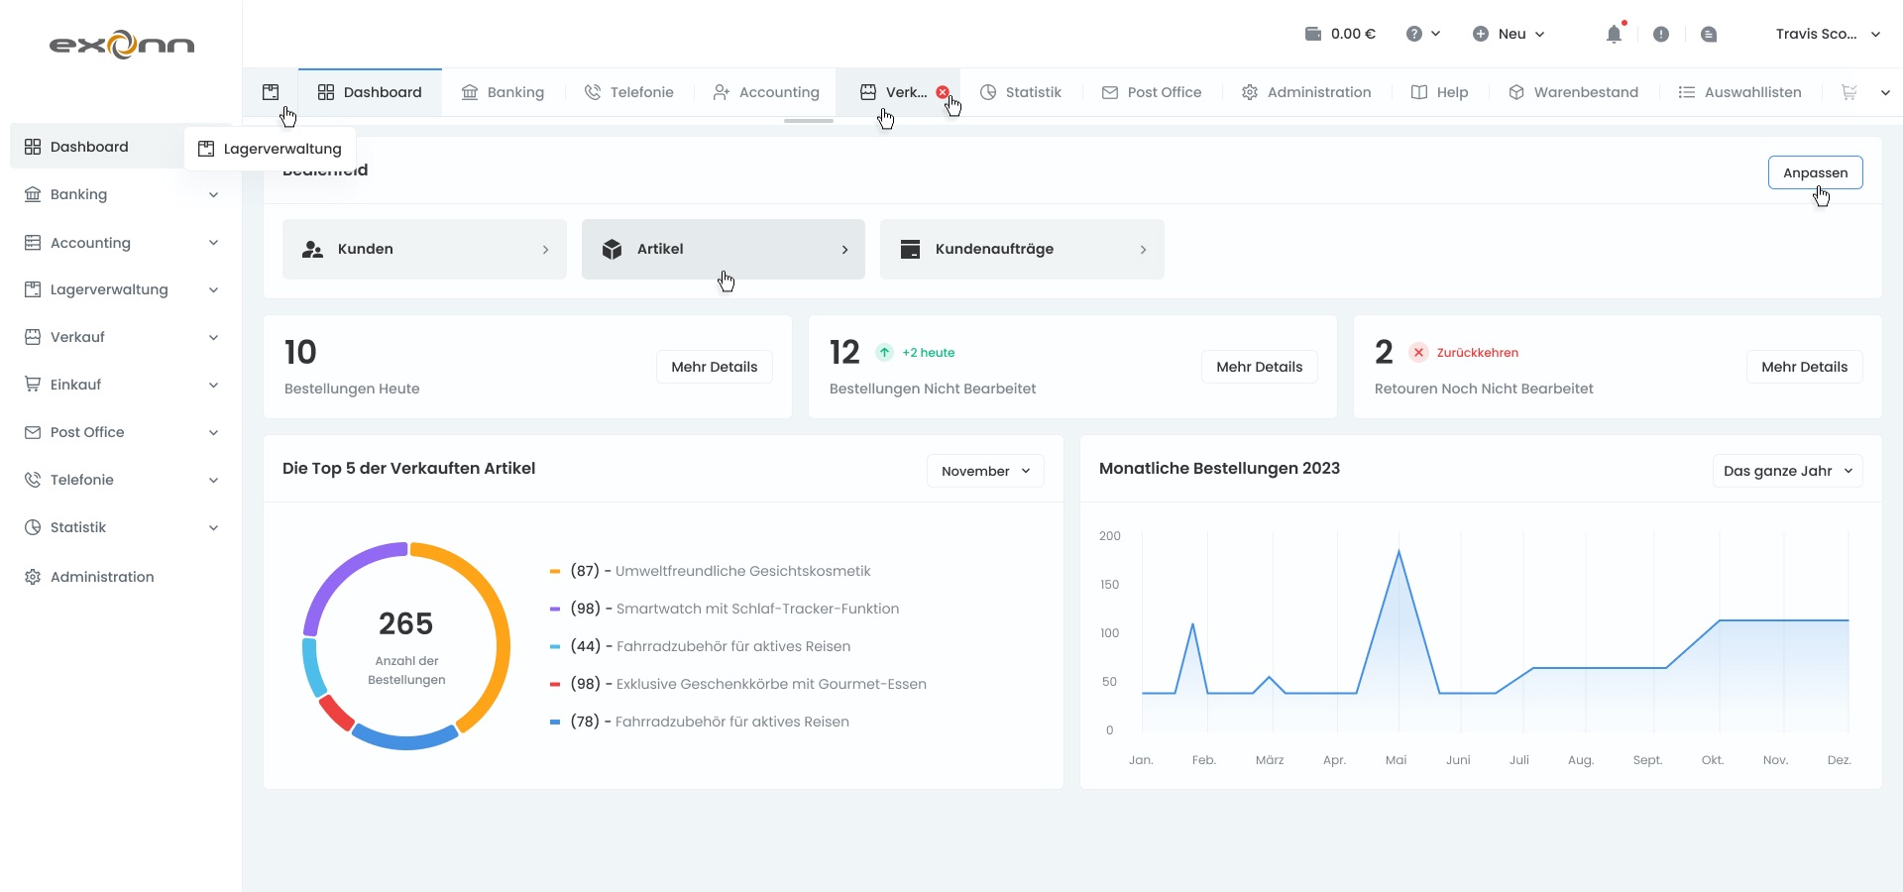Screen dimensions: 1903x892
Task: Click the Einkauf cart icon in sidebar
Action: [33, 385]
